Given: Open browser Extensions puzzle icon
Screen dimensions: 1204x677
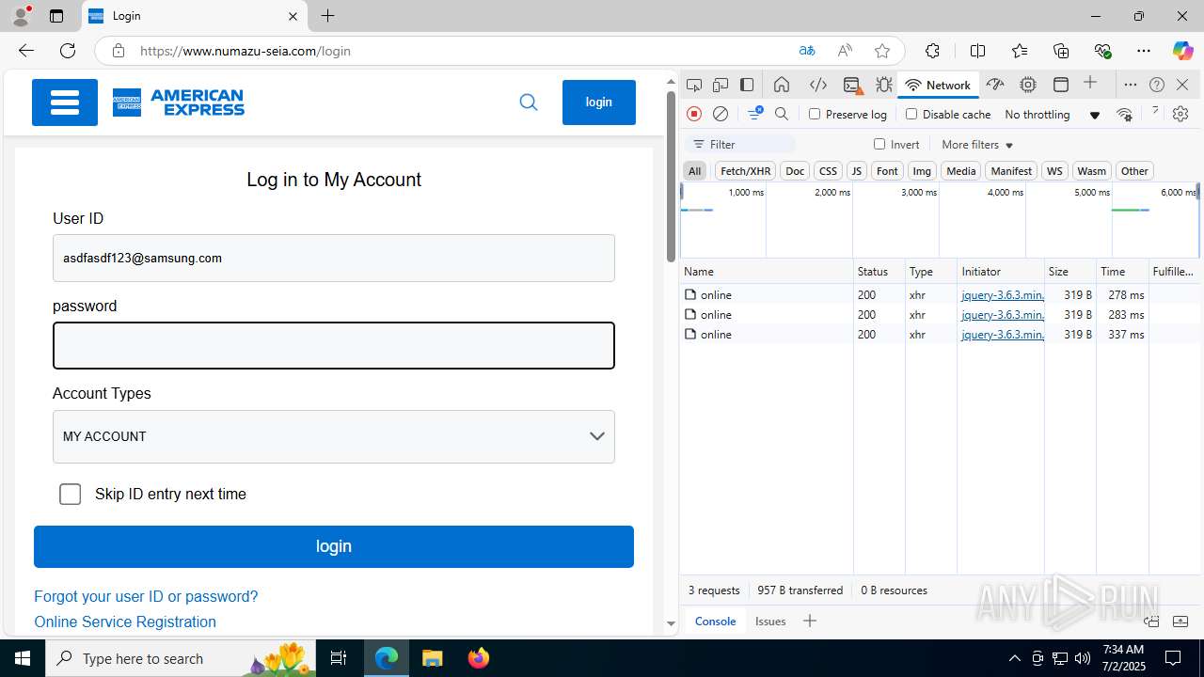Looking at the screenshot, I should click(x=932, y=51).
